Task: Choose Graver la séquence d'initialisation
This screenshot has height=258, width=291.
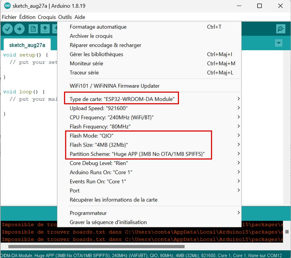Action: coord(149,222)
